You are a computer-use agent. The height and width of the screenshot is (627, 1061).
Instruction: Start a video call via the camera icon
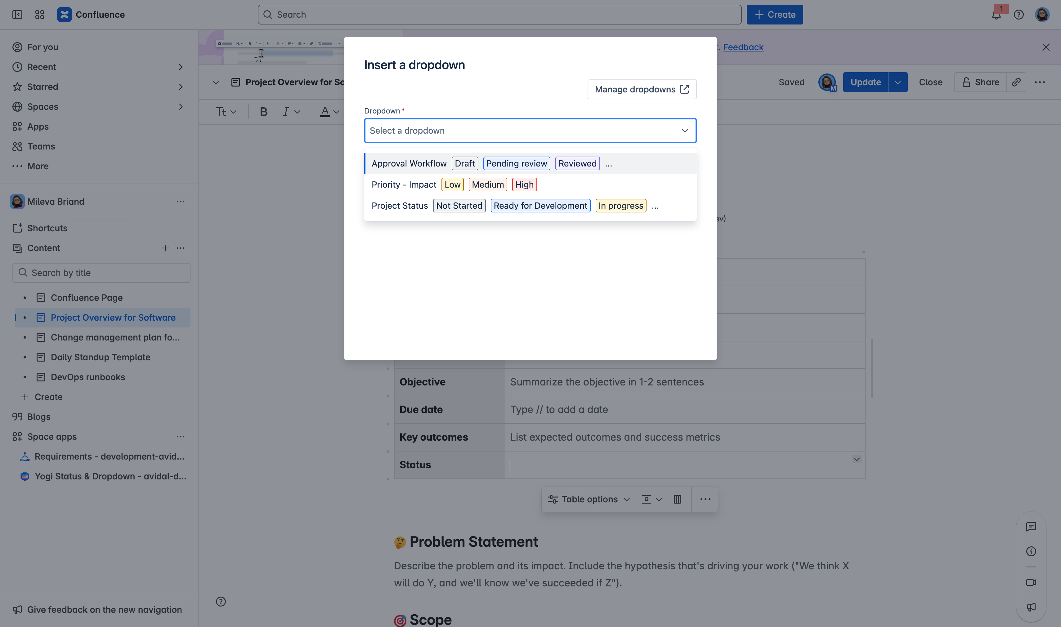click(x=1032, y=582)
